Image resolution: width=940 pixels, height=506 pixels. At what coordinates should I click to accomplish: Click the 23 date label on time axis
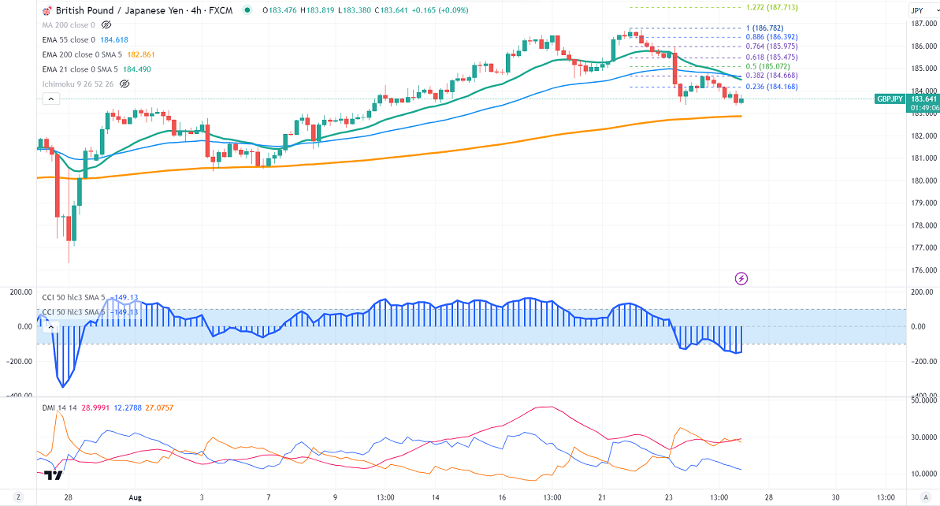click(x=668, y=497)
